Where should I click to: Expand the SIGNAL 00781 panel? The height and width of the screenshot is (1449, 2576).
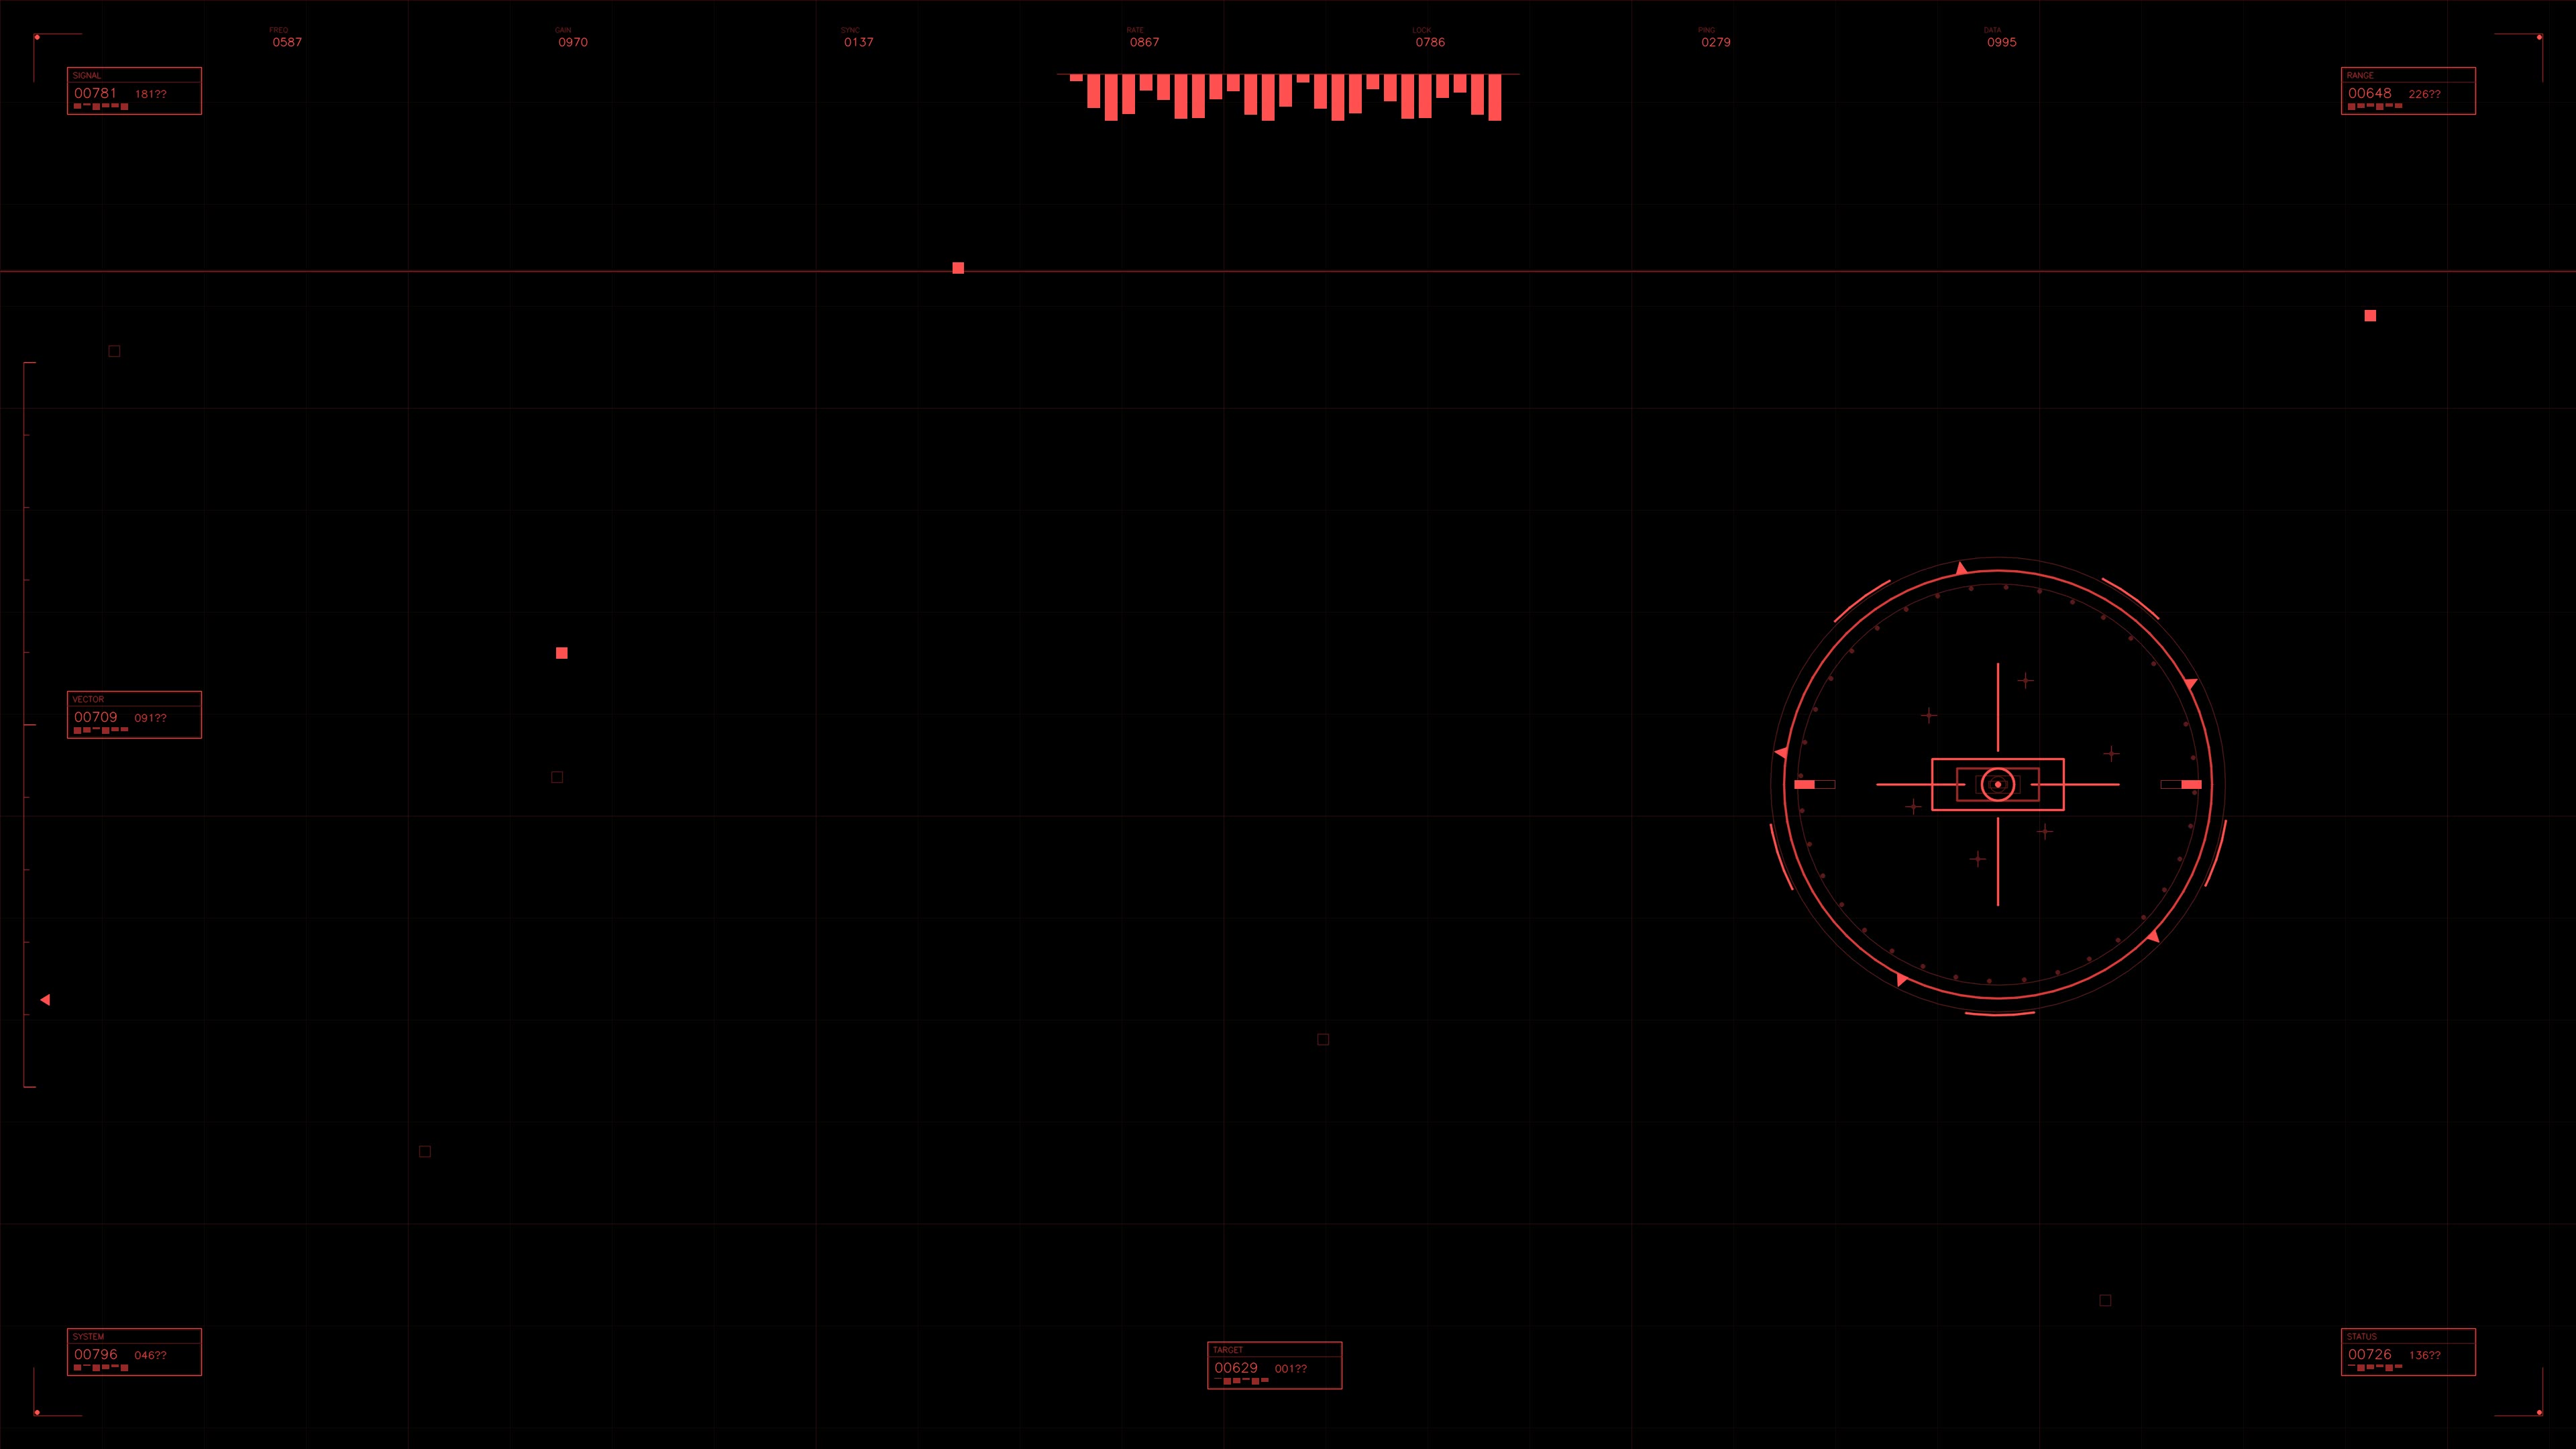coord(134,91)
